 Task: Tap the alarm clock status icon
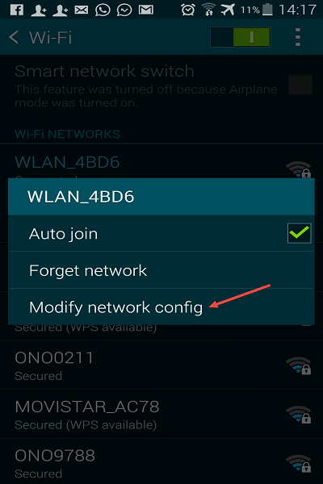point(188,10)
